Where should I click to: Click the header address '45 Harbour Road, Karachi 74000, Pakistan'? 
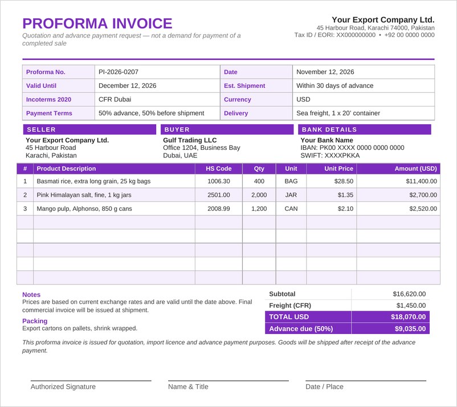[376, 28]
